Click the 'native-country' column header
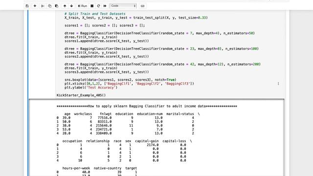This screenshot has height=176, width=313. [108, 168]
